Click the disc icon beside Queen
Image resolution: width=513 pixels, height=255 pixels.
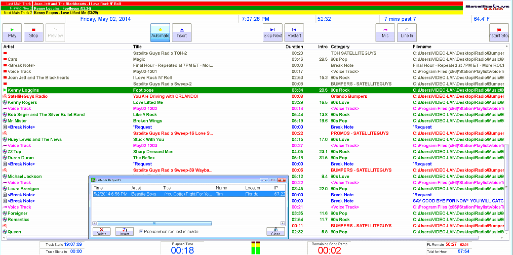coord(5,232)
